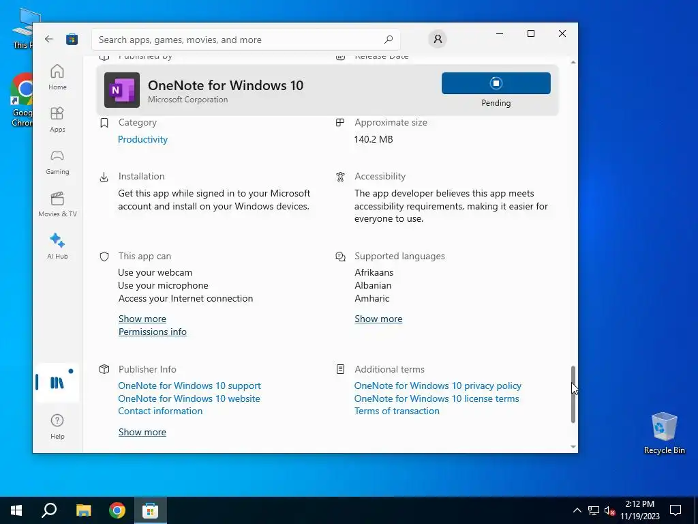Screen dimensions: 698x524
Task: Open Movies & TV section
Action: point(57,204)
